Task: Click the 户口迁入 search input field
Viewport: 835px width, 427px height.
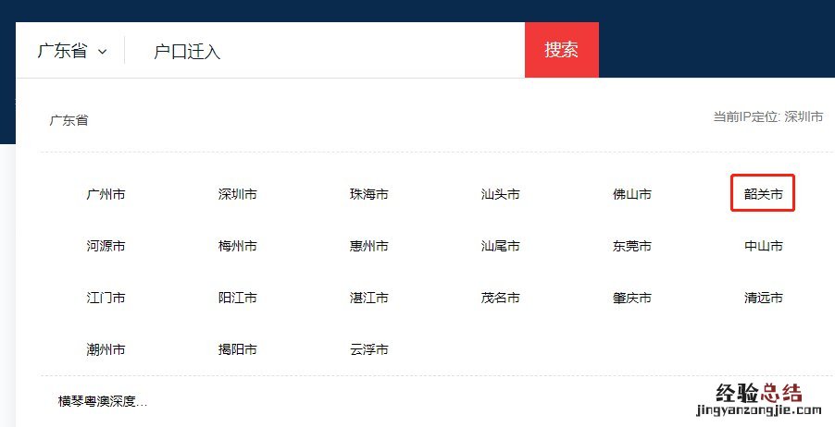Action: [x=325, y=51]
